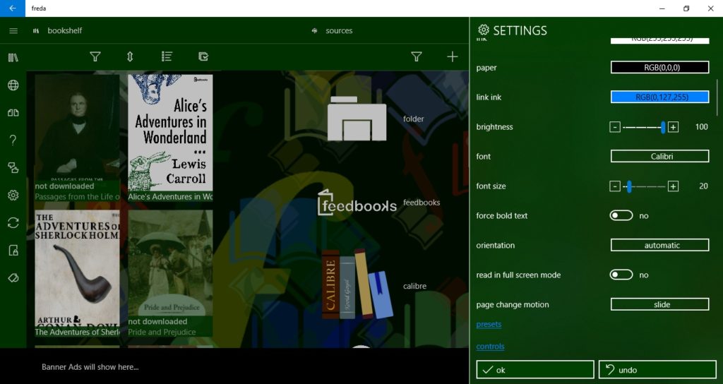Click the brightness slider track
723x384 pixels.
(x=644, y=127)
